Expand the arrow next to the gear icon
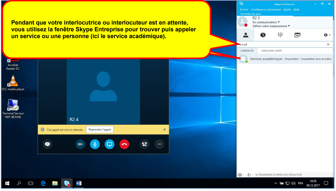 [330, 35]
